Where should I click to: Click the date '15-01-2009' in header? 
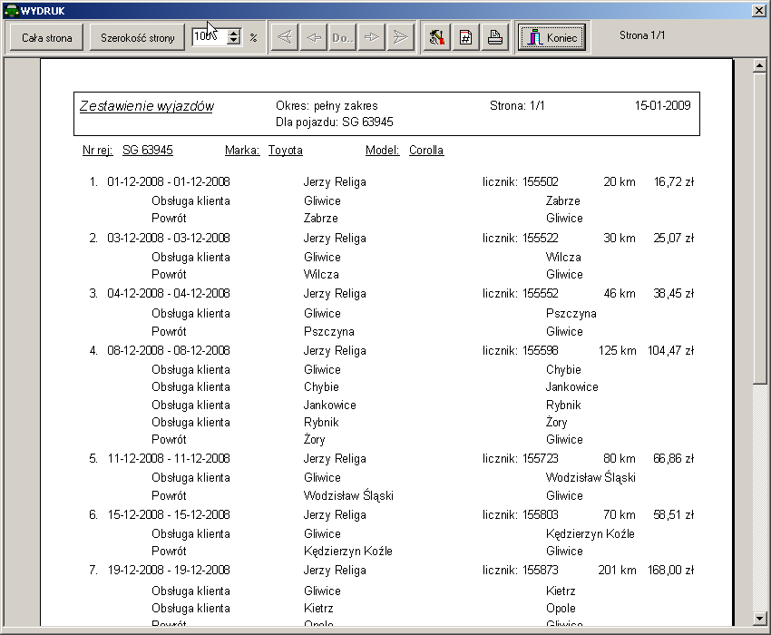(x=663, y=105)
